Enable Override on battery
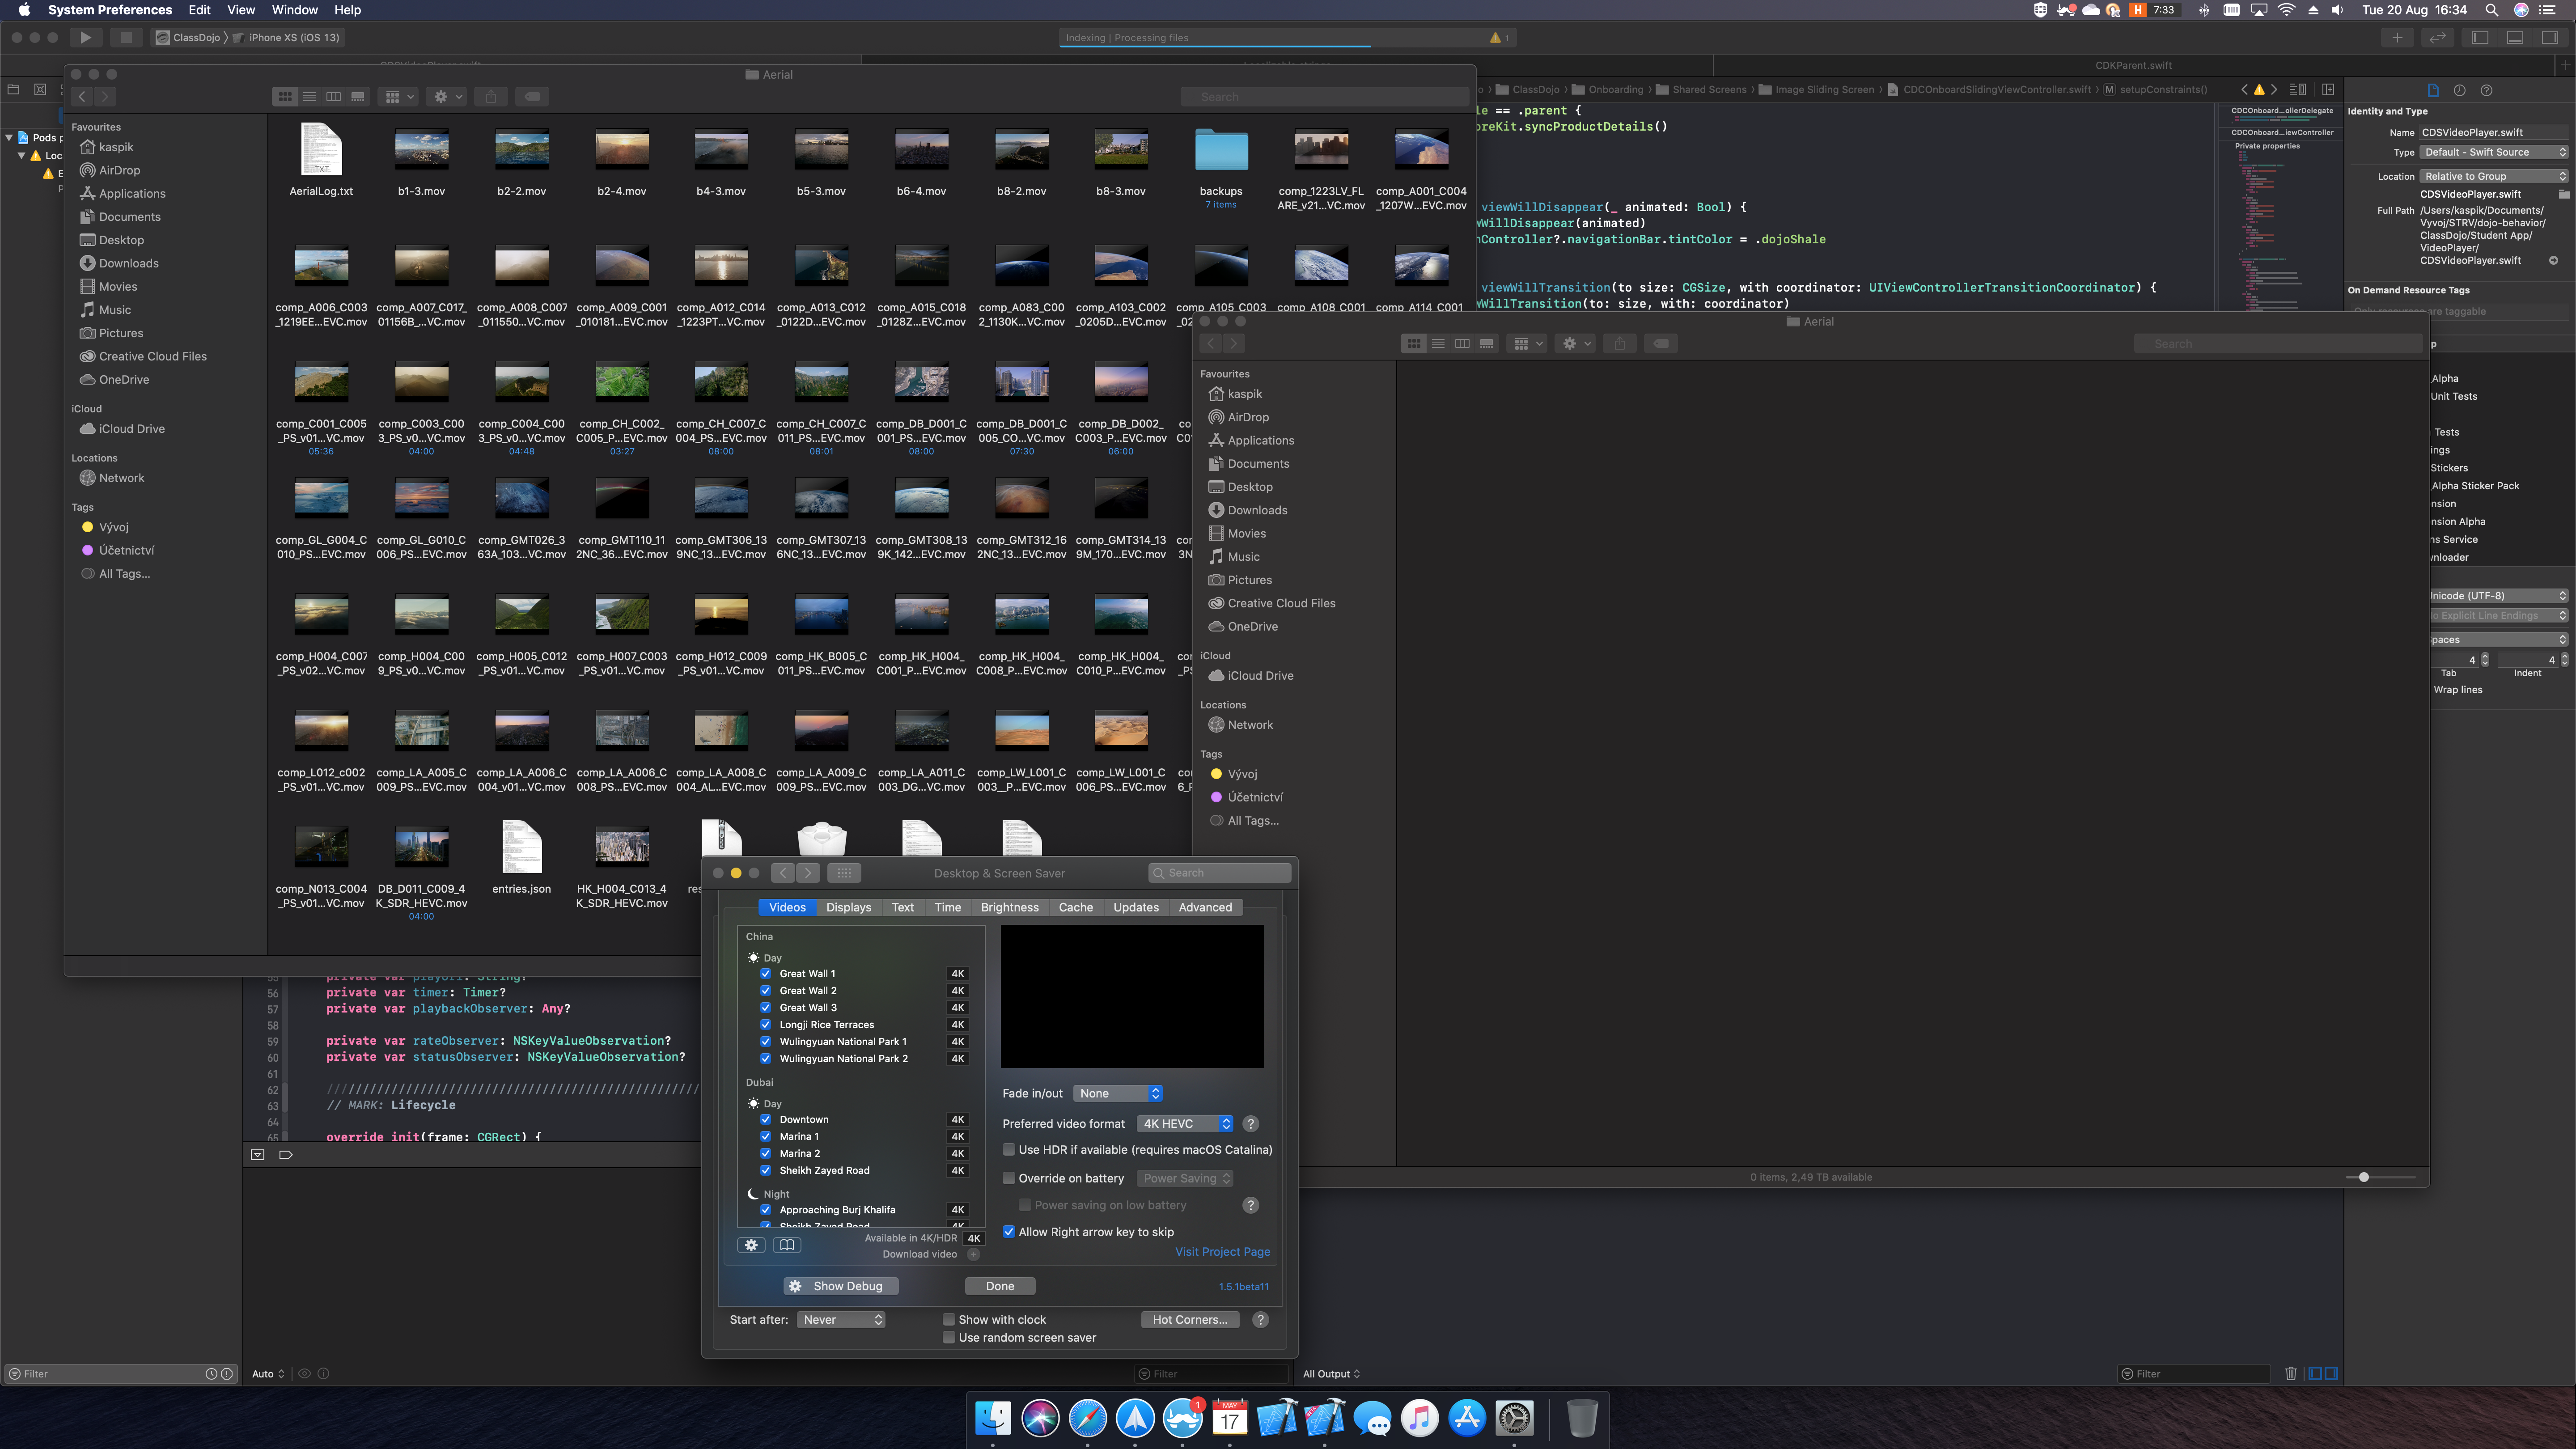This screenshot has height=1449, width=2576. tap(1009, 1179)
